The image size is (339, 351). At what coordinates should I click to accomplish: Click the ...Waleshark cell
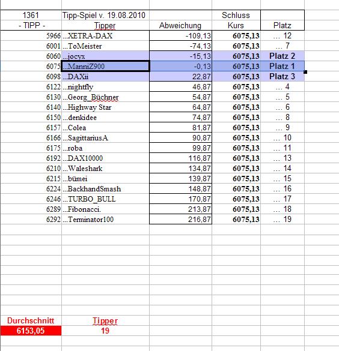[105, 169]
